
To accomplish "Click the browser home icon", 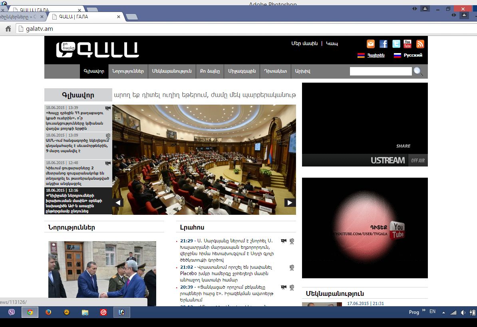I will (8, 29).
